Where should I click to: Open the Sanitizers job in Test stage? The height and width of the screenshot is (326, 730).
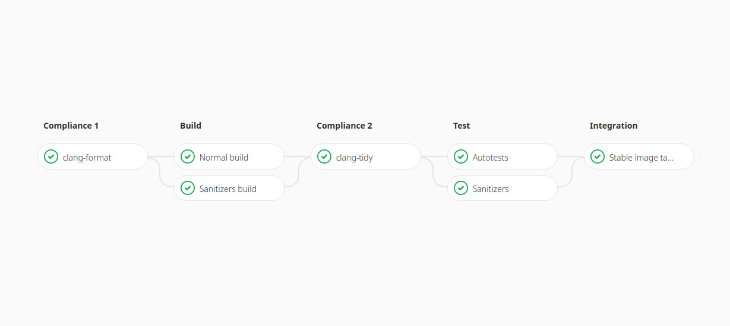503,188
